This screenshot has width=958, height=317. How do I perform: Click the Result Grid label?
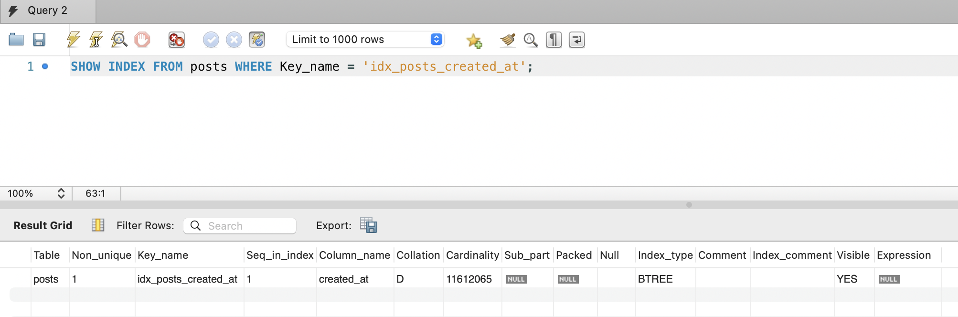point(43,225)
